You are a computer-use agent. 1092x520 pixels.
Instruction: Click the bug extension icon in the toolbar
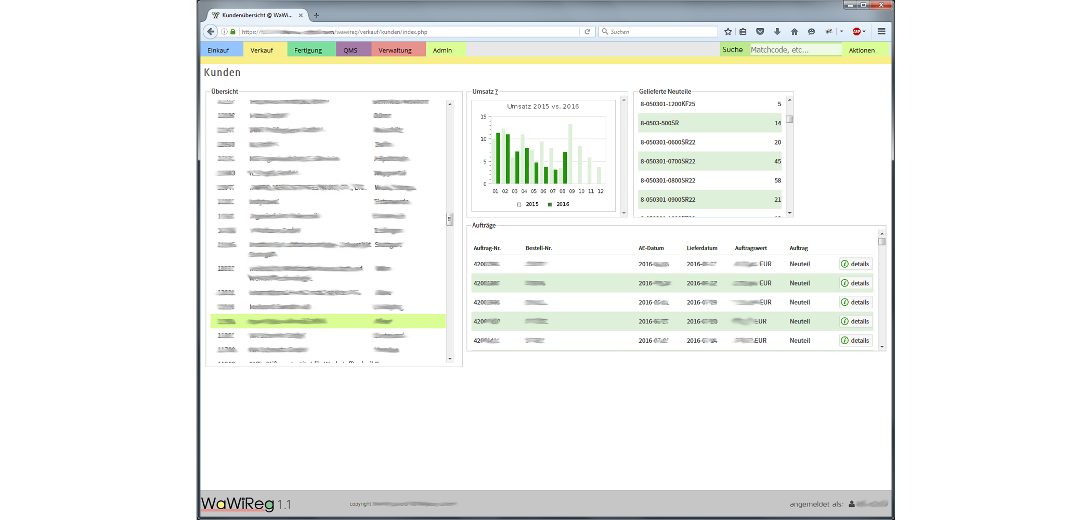tap(829, 32)
